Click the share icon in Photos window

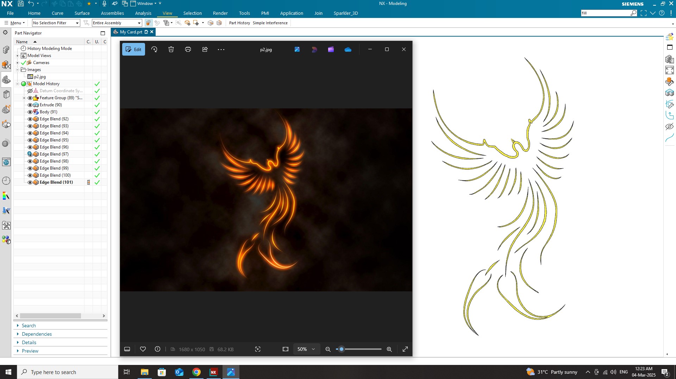[205, 49]
